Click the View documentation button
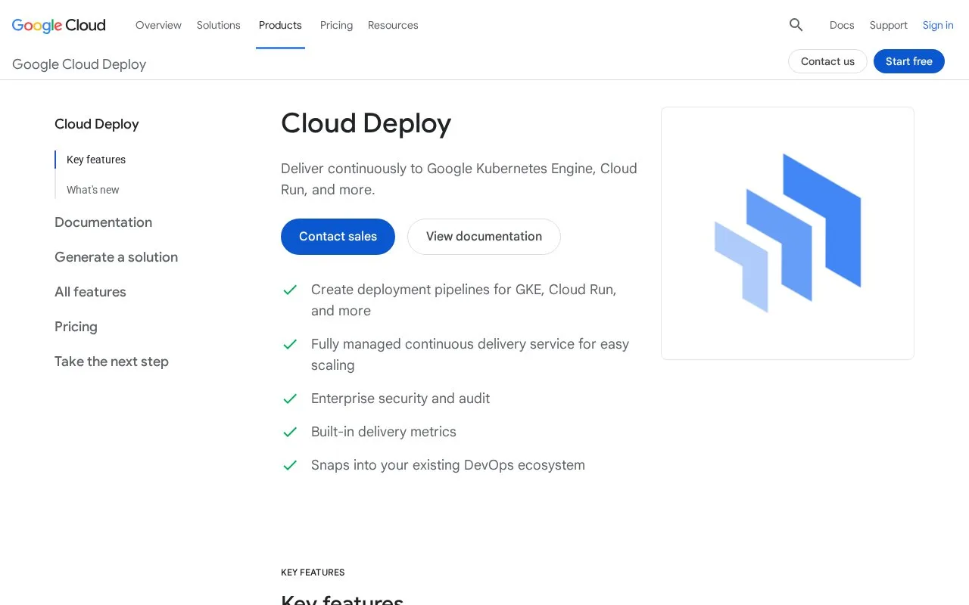Image resolution: width=969 pixels, height=605 pixels. click(484, 237)
